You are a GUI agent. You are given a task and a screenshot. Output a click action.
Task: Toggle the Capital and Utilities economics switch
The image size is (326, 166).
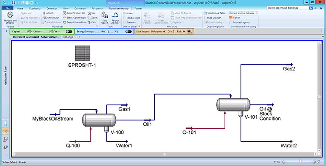pyautogui.click(x=69, y=32)
